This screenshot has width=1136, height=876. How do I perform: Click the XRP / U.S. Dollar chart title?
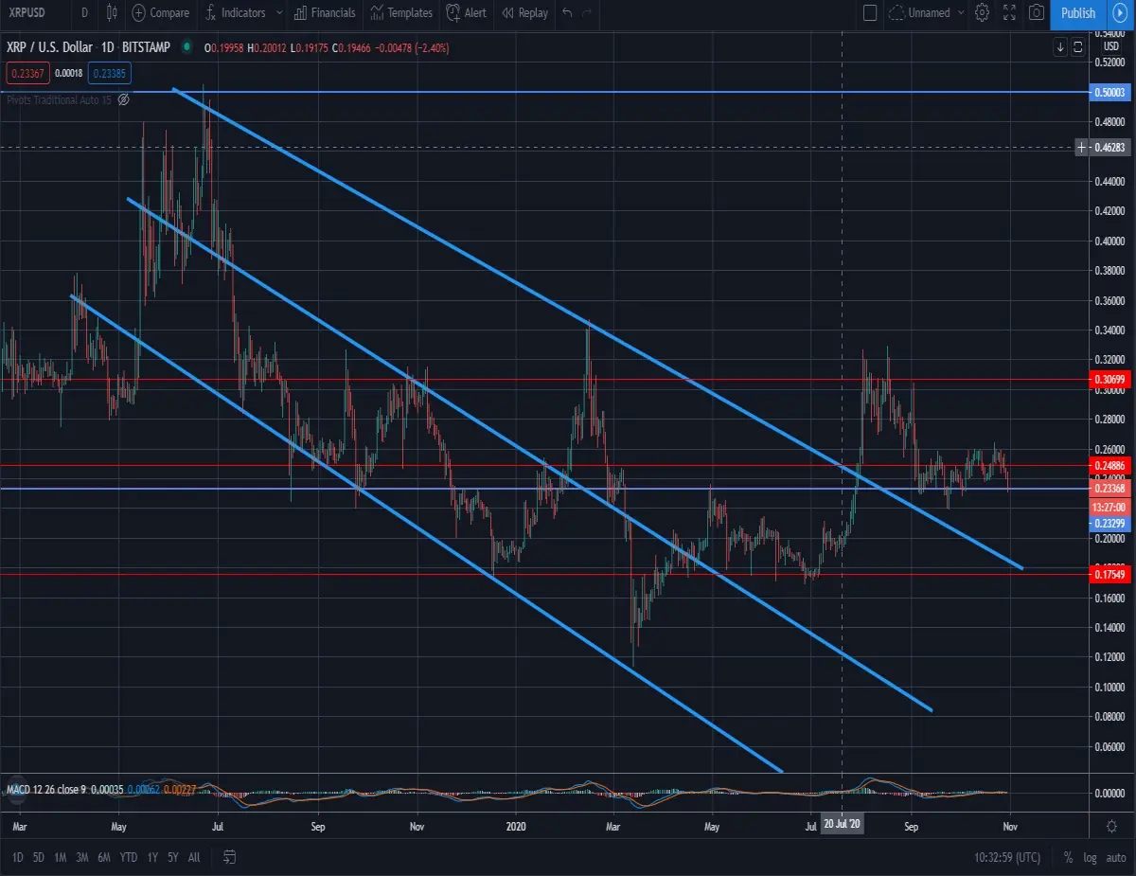point(52,47)
